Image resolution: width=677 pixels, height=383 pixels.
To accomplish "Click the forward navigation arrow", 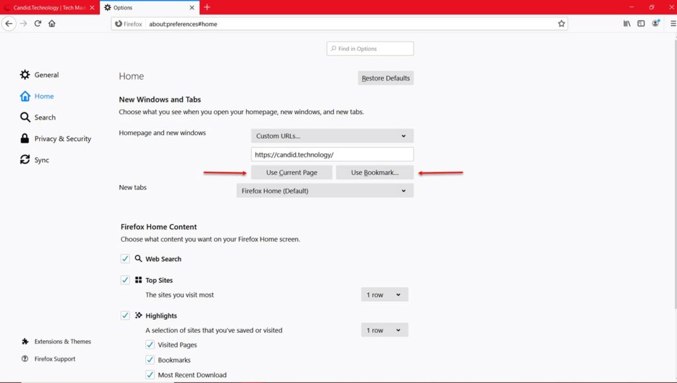I will click(x=24, y=24).
